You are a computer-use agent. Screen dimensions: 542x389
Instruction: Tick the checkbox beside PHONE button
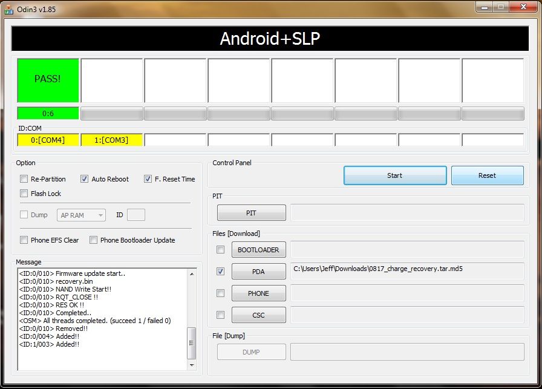click(x=220, y=293)
